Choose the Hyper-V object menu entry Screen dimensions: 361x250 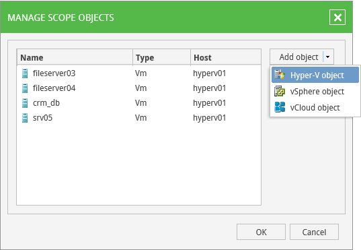pyautogui.click(x=315, y=75)
